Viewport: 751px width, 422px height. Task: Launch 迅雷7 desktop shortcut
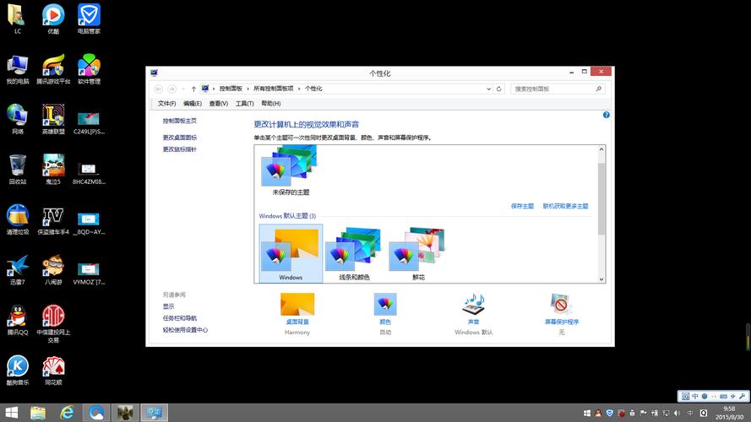[17, 270]
